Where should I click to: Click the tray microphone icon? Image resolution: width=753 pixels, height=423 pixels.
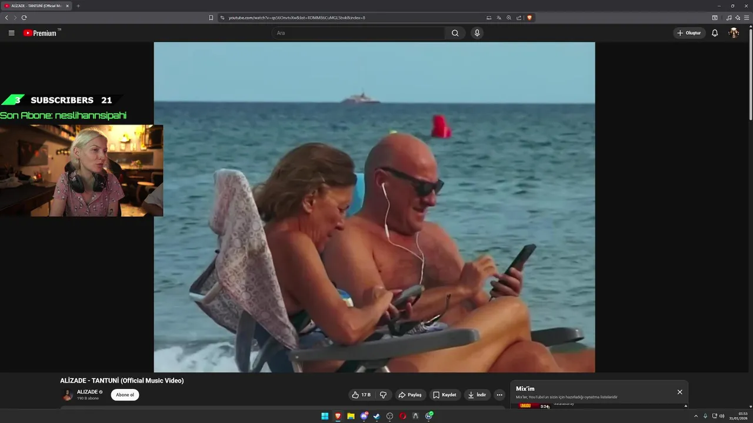point(705,416)
